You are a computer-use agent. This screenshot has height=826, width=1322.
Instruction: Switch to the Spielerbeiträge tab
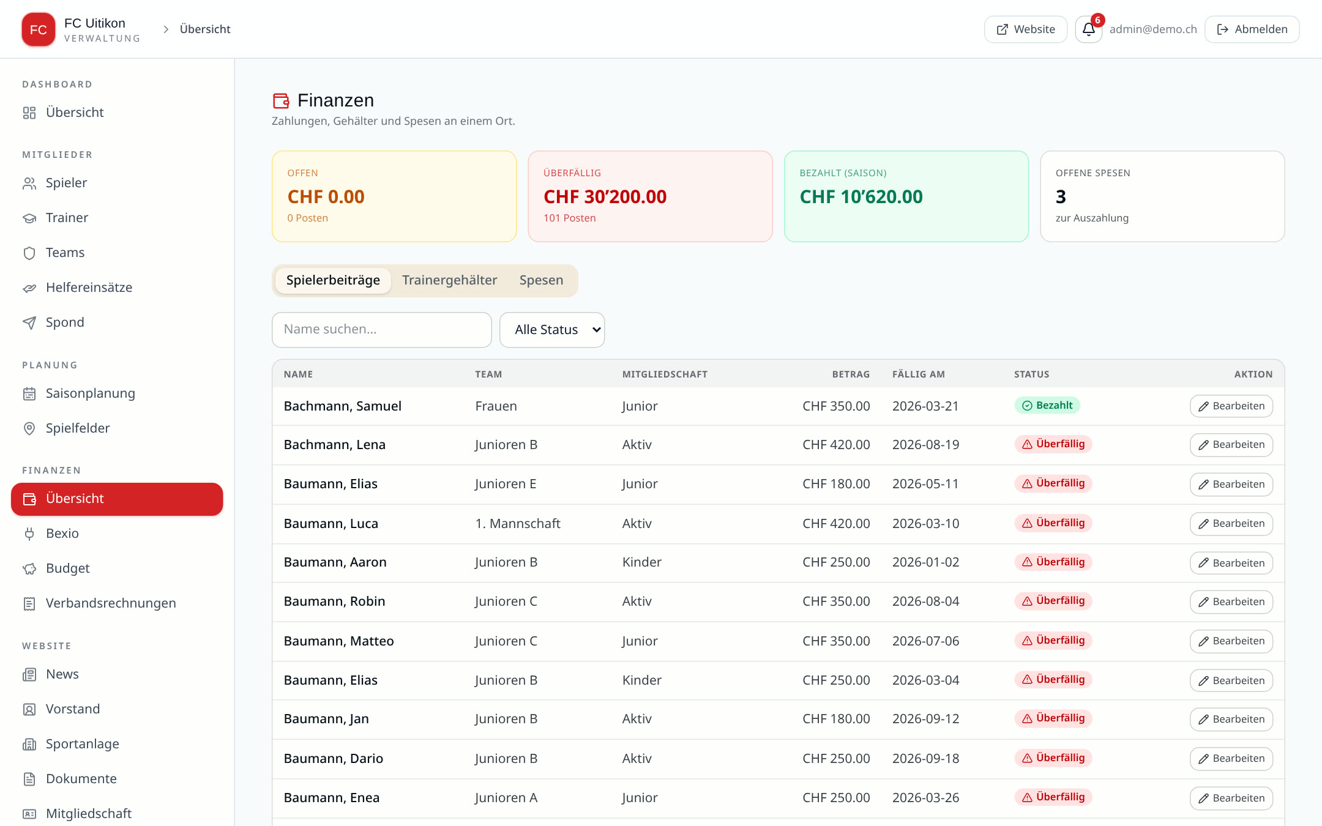point(333,280)
